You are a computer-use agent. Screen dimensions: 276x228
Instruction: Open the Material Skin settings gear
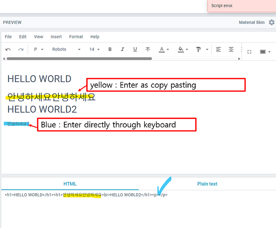[x=271, y=22]
